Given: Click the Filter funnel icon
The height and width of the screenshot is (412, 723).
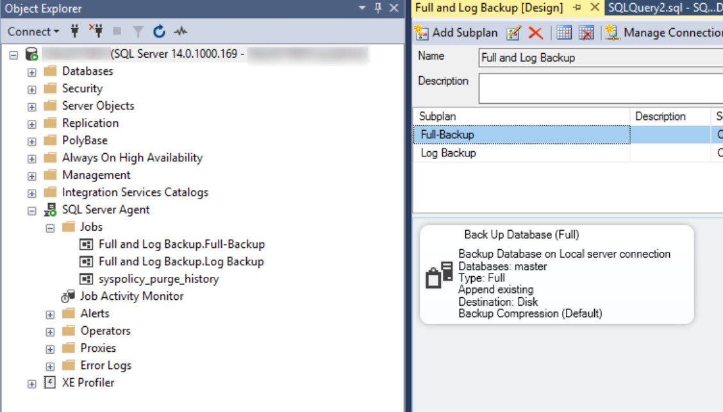Looking at the screenshot, I should [138, 31].
